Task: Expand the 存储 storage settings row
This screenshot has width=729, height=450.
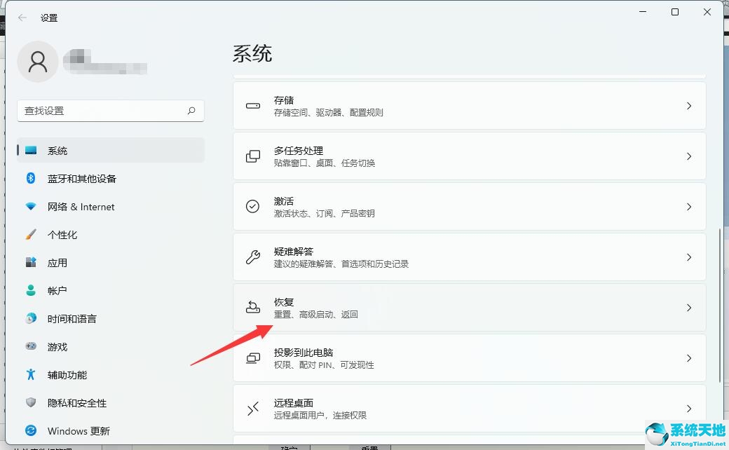Action: (x=688, y=105)
